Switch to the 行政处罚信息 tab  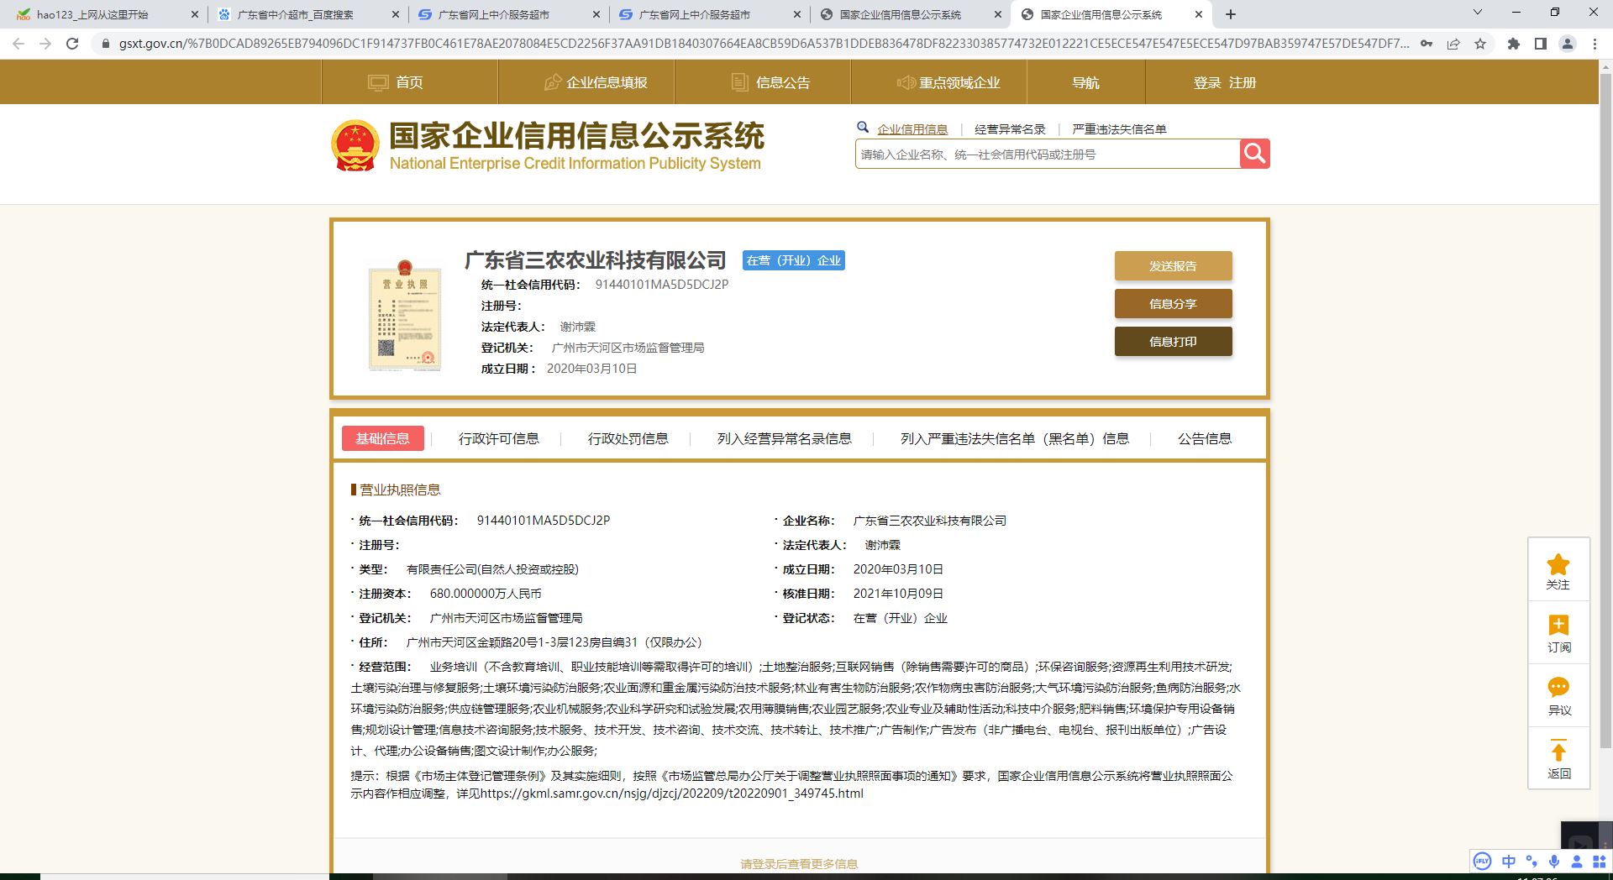pos(628,438)
